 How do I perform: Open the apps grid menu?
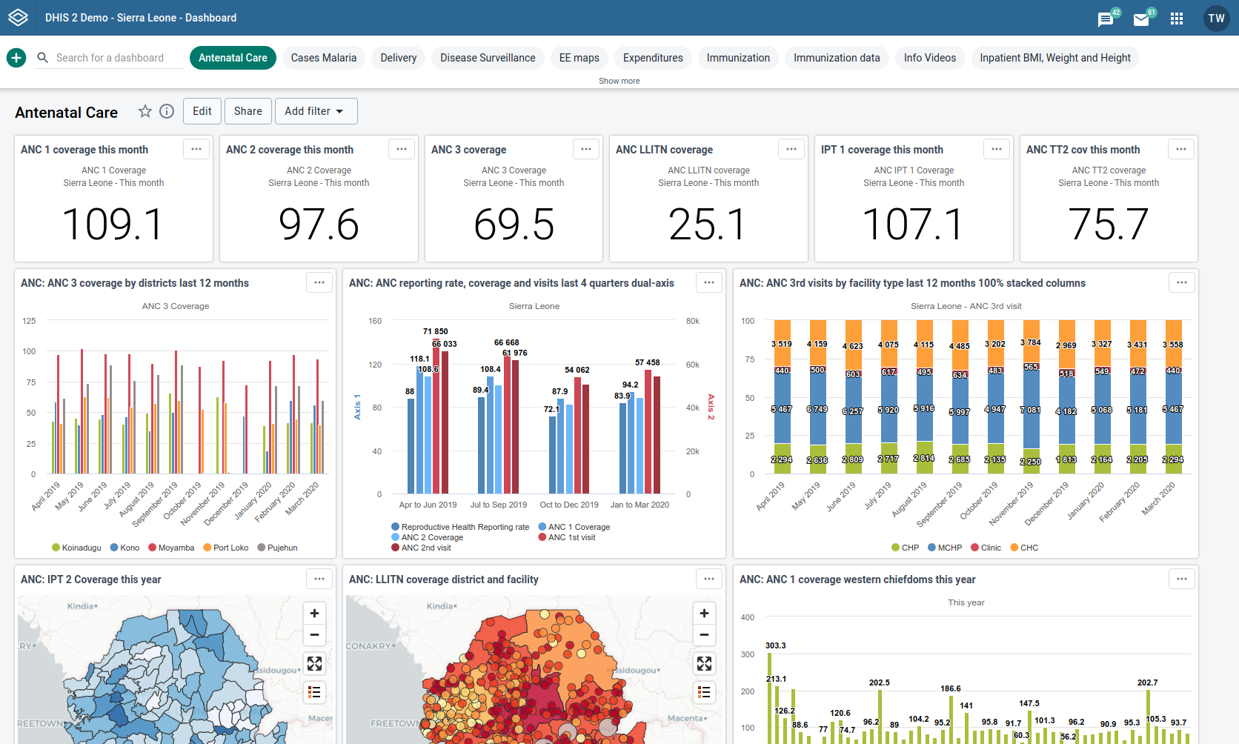point(1177,19)
